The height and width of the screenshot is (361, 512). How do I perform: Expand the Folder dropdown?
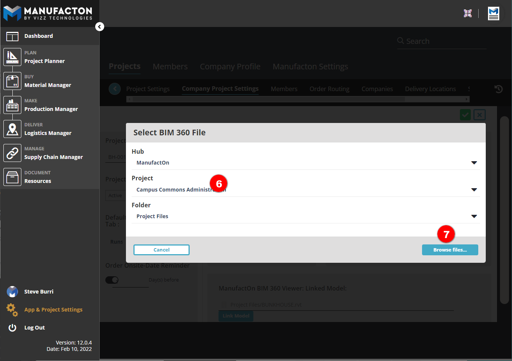click(474, 216)
